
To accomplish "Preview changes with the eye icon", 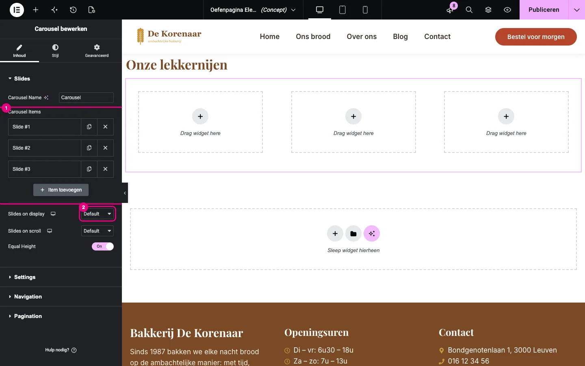I will pyautogui.click(x=507, y=10).
